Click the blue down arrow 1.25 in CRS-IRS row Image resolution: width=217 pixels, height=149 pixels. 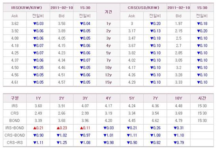62,143
